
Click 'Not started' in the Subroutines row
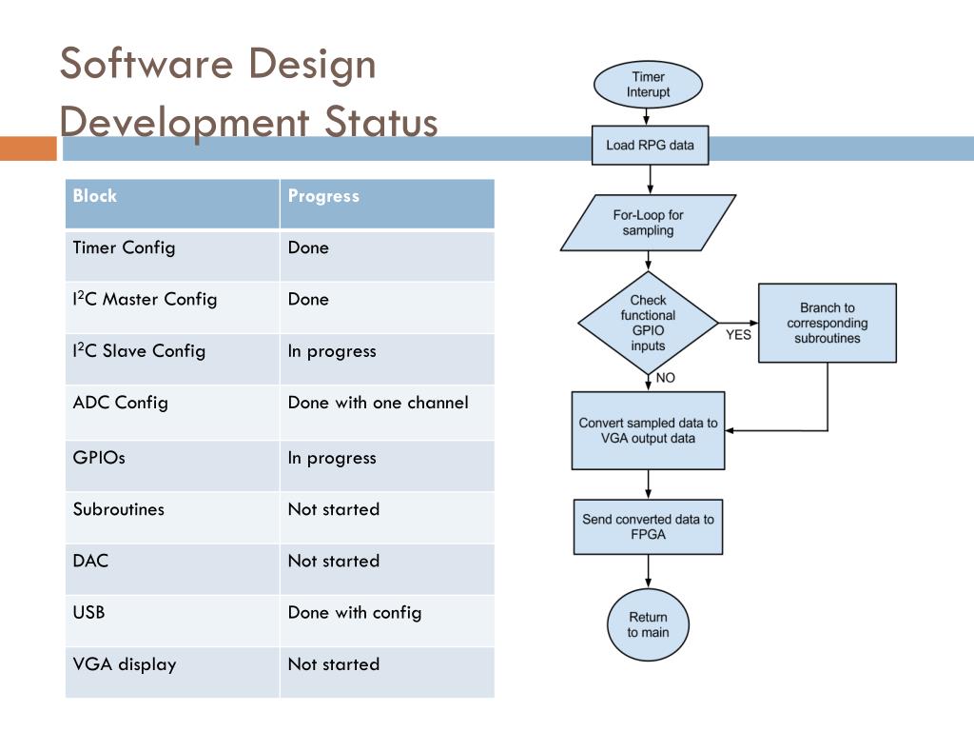tap(387, 517)
